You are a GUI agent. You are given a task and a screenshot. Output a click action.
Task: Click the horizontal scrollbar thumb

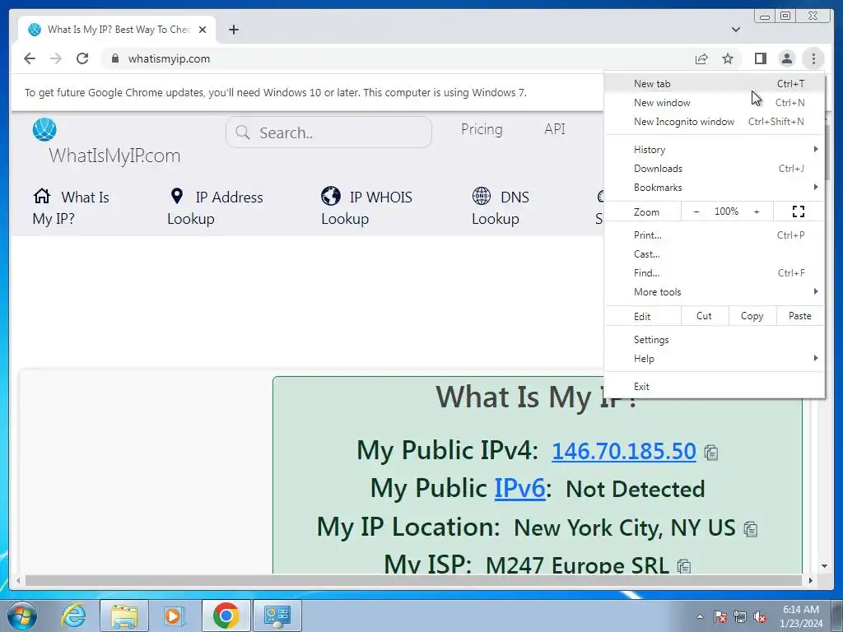pyautogui.click(x=413, y=580)
